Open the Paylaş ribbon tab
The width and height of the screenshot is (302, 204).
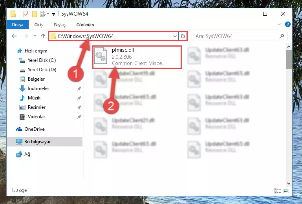(x=60, y=25)
